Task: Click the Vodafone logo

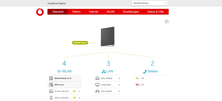Action: pyautogui.click(x=40, y=12)
